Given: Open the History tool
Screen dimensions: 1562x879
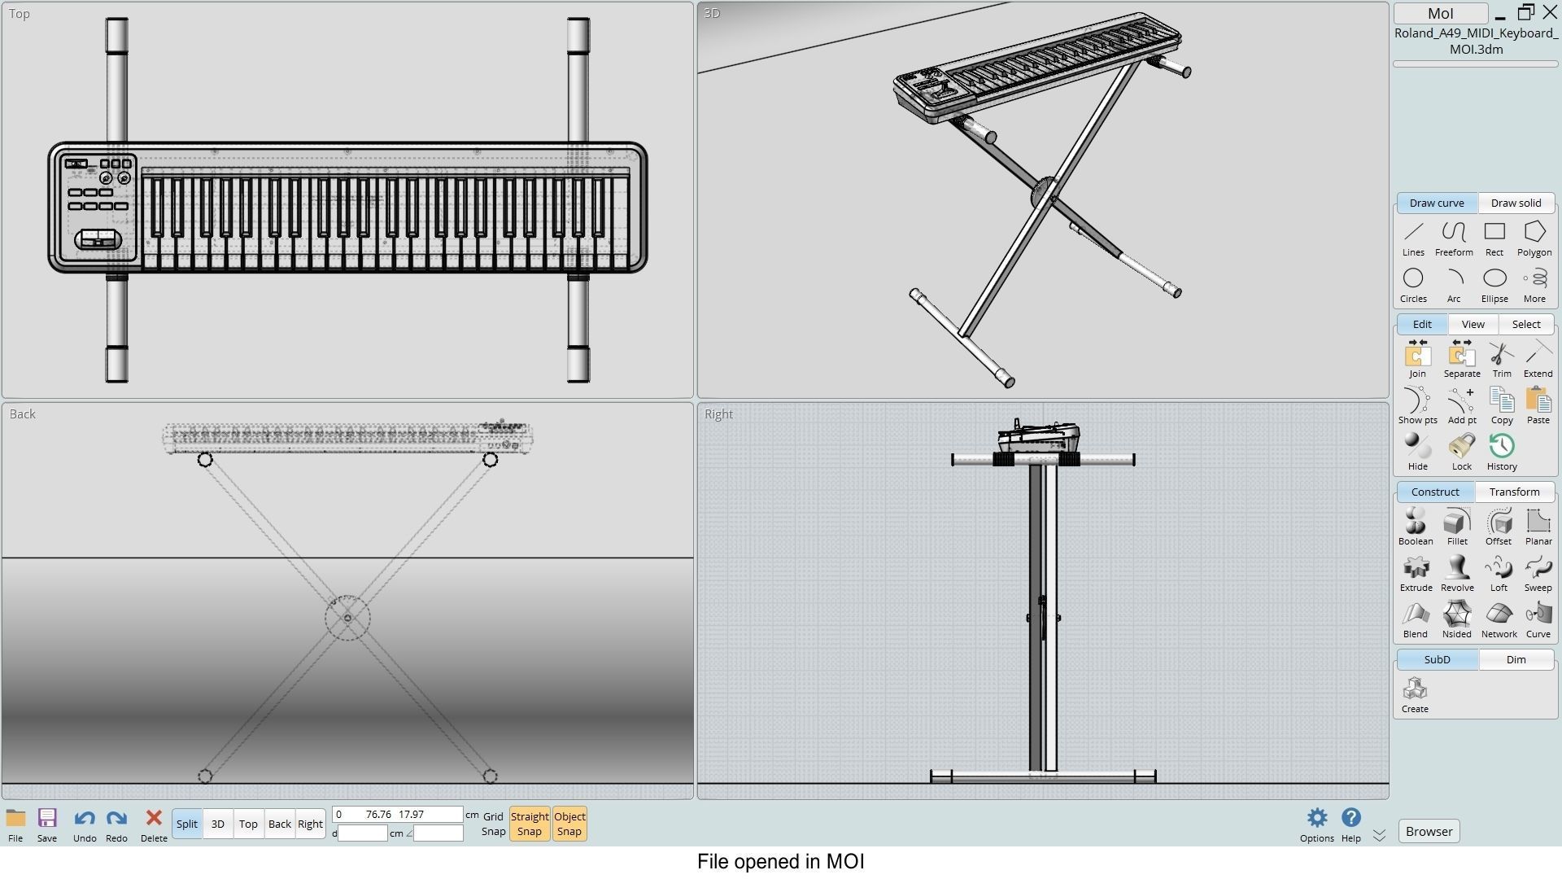Looking at the screenshot, I should [1502, 453].
